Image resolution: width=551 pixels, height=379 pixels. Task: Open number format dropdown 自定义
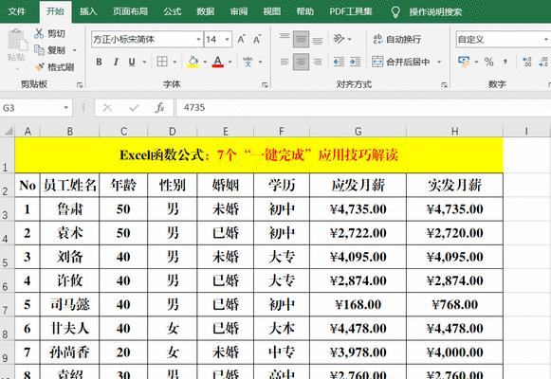(546, 39)
